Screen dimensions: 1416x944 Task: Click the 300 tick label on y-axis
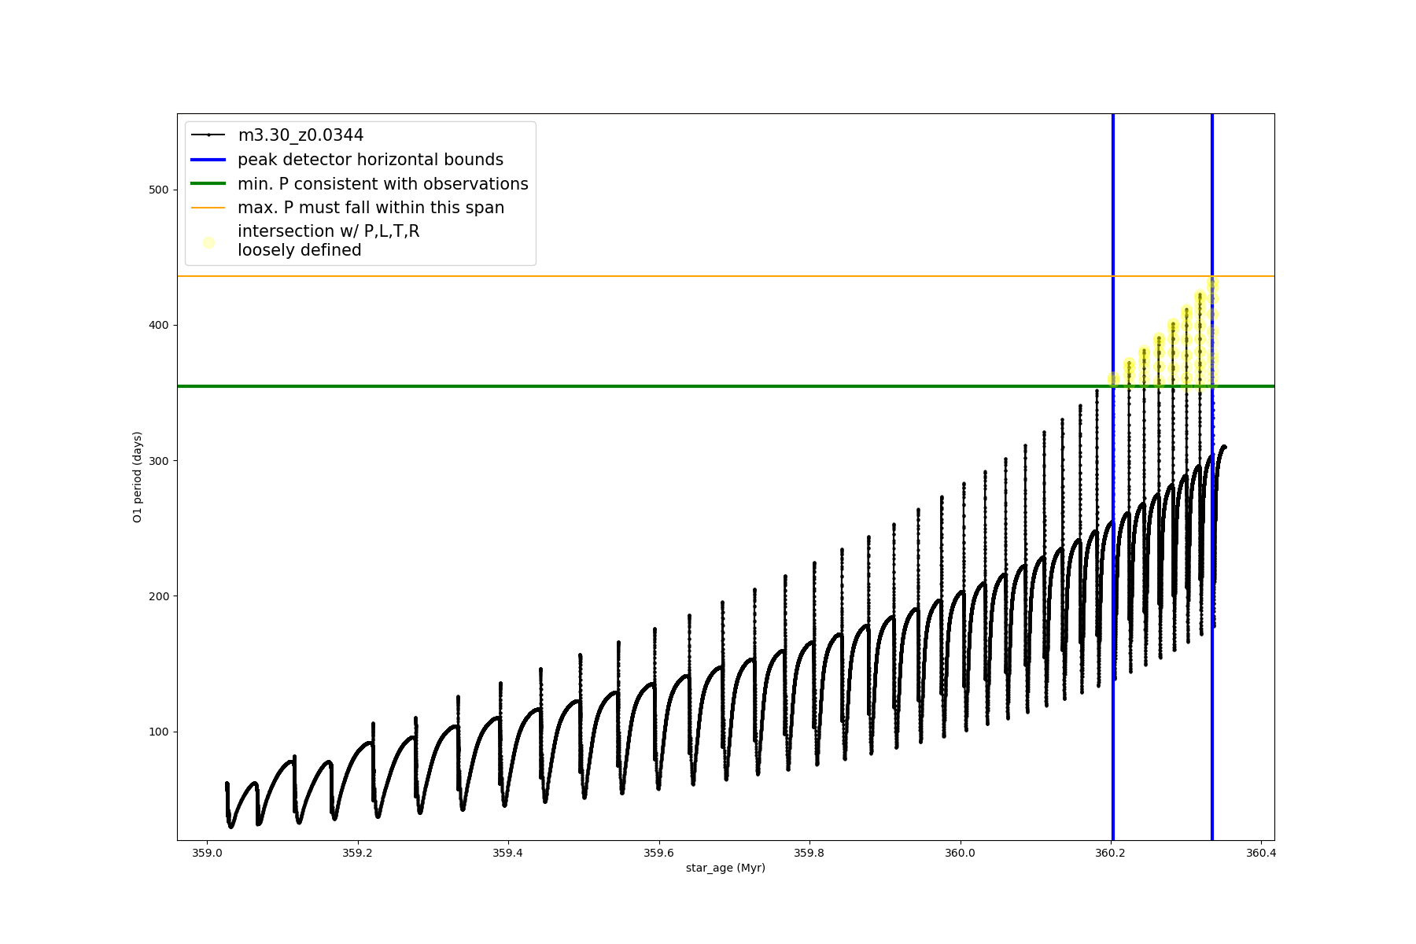[x=158, y=461]
